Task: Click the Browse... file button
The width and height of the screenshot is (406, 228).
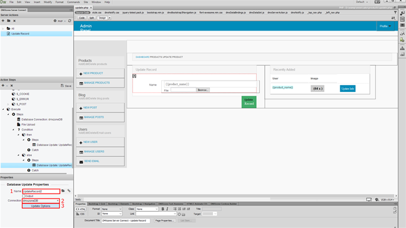Action: [203, 90]
